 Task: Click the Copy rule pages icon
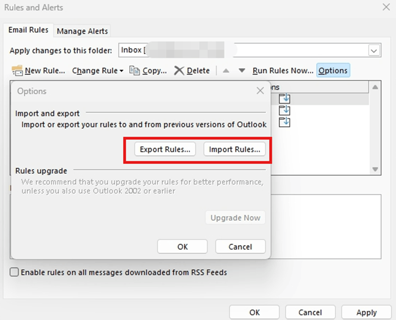click(x=134, y=71)
